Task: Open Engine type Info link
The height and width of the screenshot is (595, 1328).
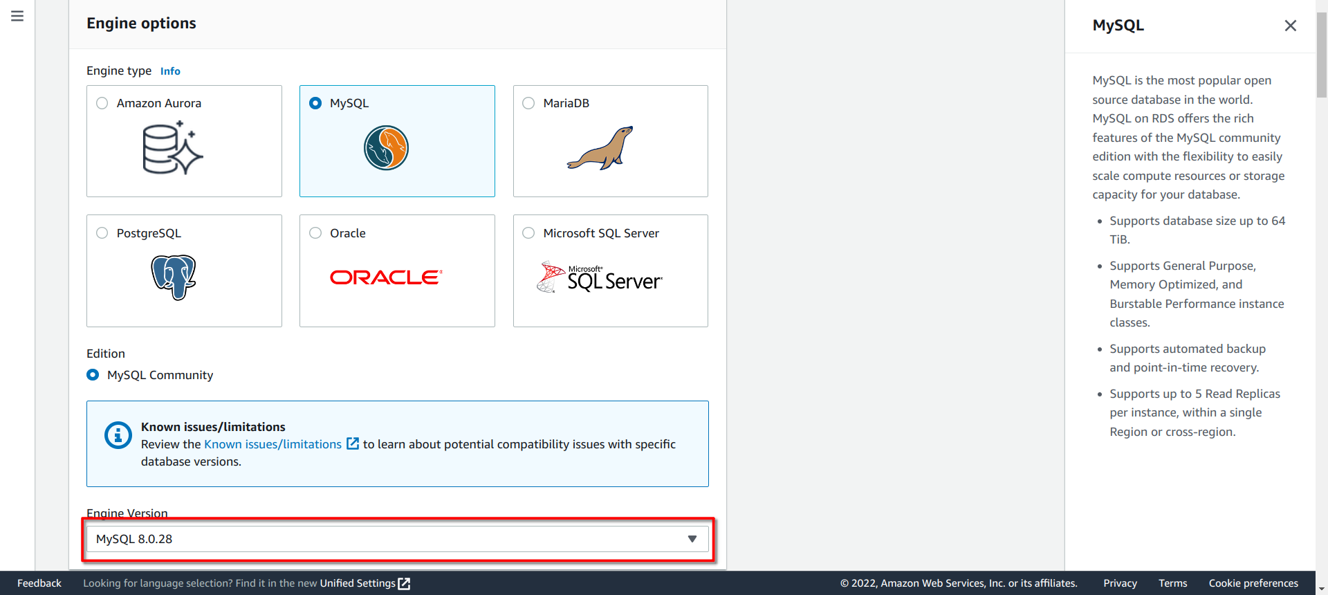Action: click(170, 71)
